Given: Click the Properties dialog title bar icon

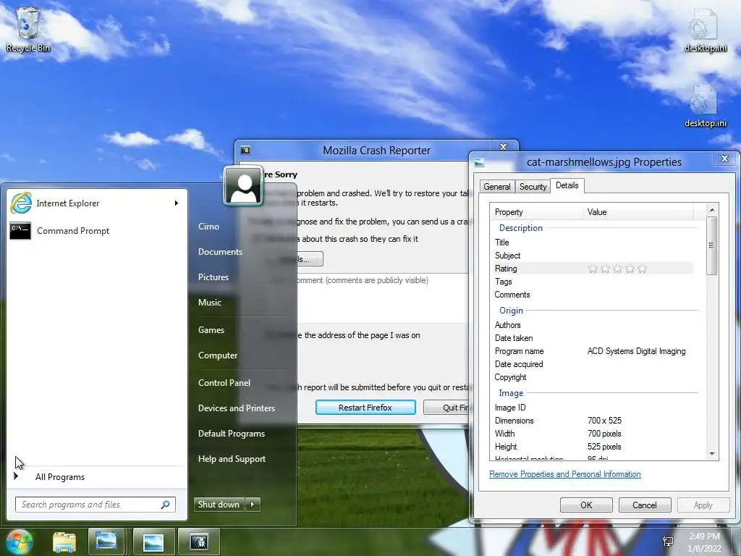Looking at the screenshot, I should point(480,162).
